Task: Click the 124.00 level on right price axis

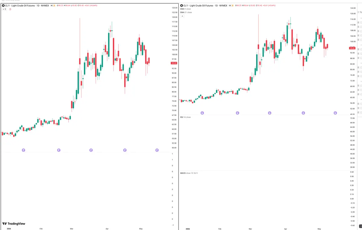Action: [x=352, y=8]
